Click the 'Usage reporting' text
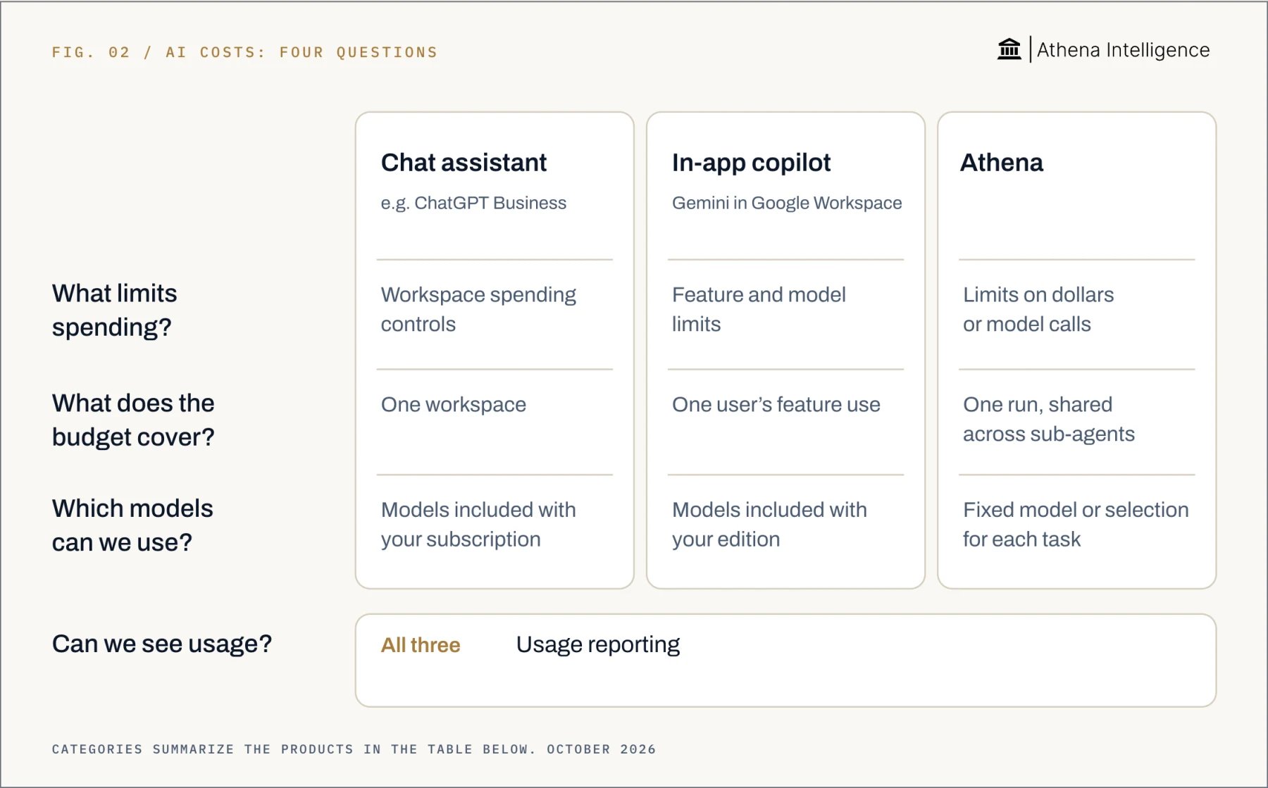The height and width of the screenshot is (788, 1268). point(597,645)
